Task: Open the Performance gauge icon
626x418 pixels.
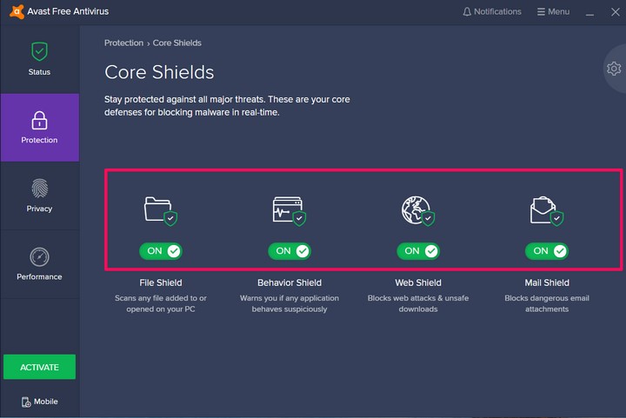Action: (x=39, y=257)
